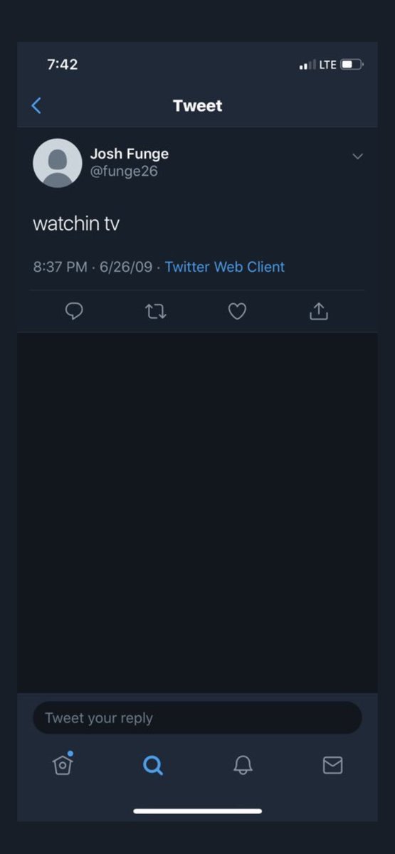Image resolution: width=395 pixels, height=854 pixels.
Task: Open the Search magnifier tab
Action: pos(153,765)
